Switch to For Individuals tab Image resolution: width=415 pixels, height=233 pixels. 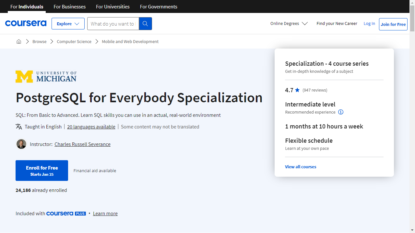pyautogui.click(x=27, y=6)
